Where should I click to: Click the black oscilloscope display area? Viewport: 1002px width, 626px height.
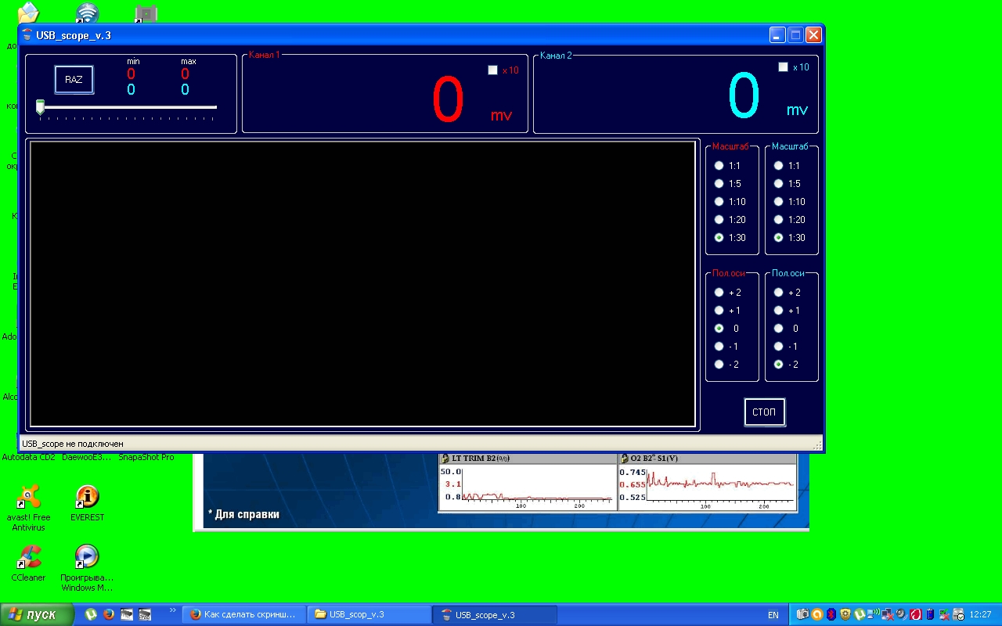coord(362,284)
